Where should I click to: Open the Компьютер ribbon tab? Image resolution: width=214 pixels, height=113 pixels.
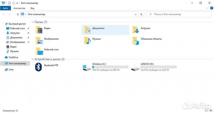(x=19, y=8)
